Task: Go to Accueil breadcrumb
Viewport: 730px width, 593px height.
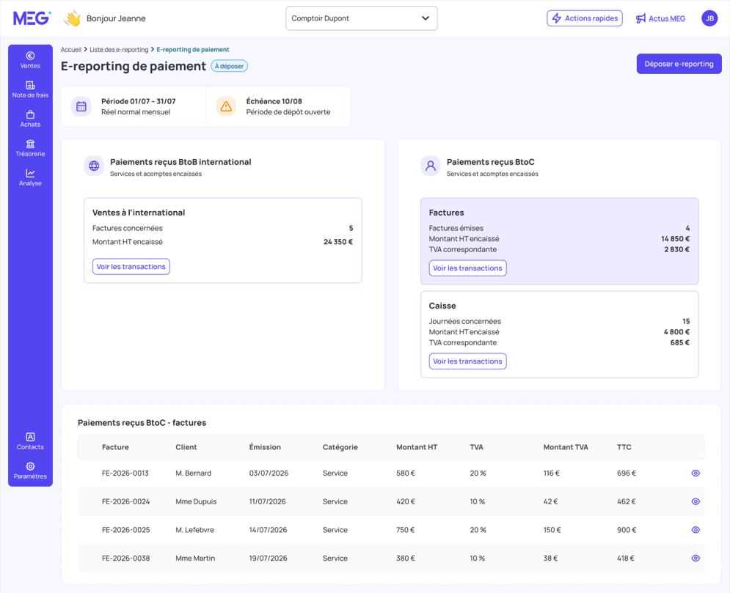Action: pos(70,49)
